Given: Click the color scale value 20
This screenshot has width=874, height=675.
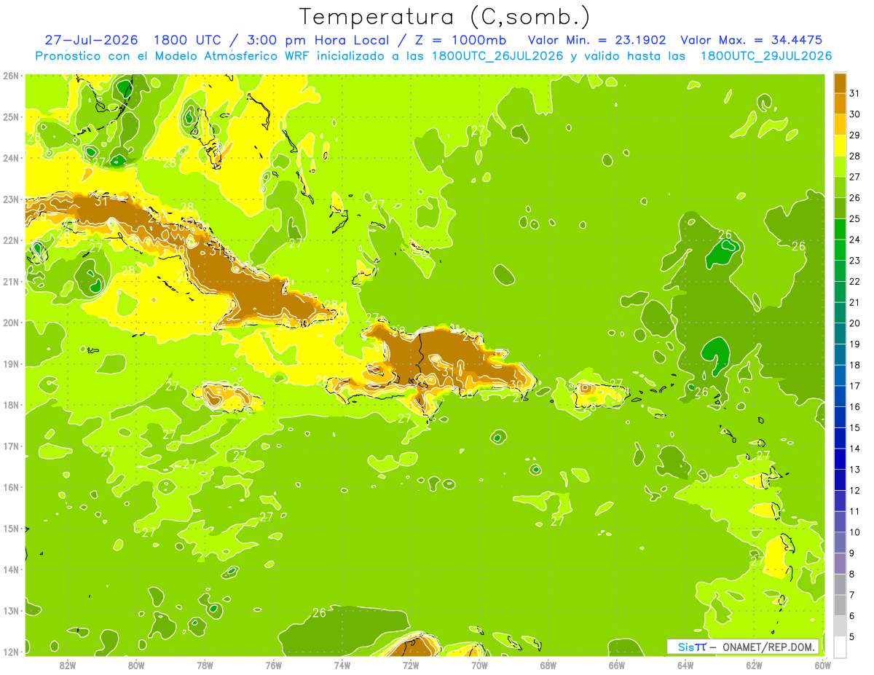Looking at the screenshot, I should click(854, 323).
